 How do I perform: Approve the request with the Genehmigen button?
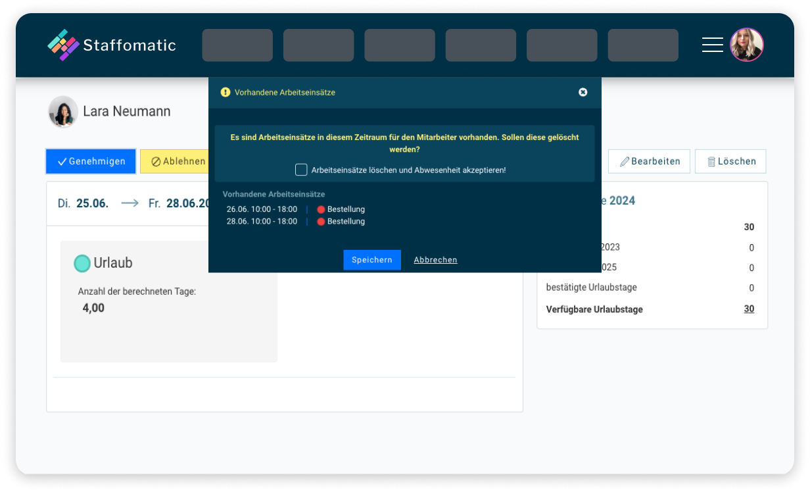[x=91, y=161]
